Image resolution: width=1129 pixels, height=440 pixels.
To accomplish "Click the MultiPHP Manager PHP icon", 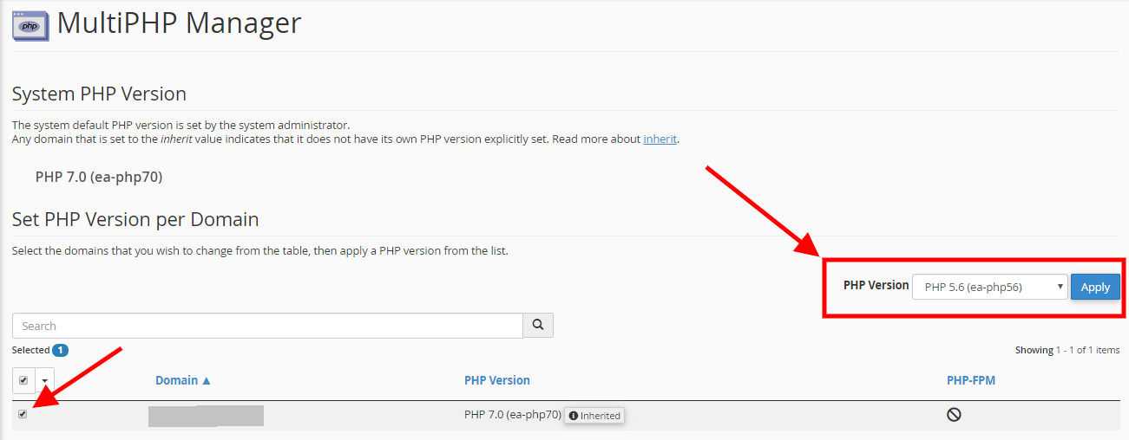I will point(30,24).
